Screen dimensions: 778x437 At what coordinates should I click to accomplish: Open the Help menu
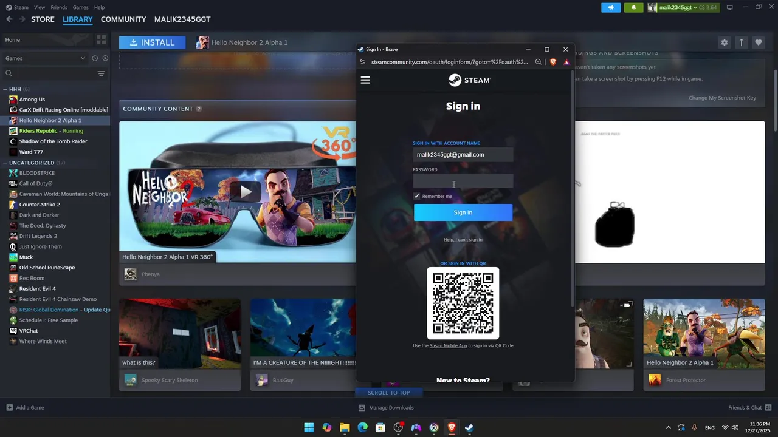click(99, 7)
